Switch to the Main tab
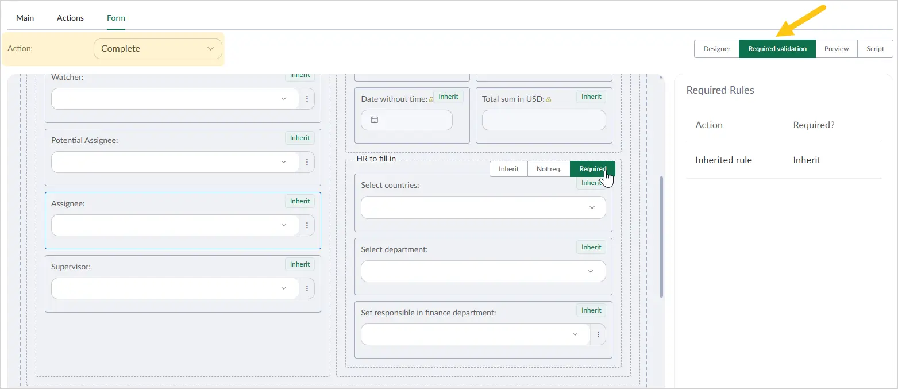This screenshot has height=389, width=898. [x=25, y=18]
